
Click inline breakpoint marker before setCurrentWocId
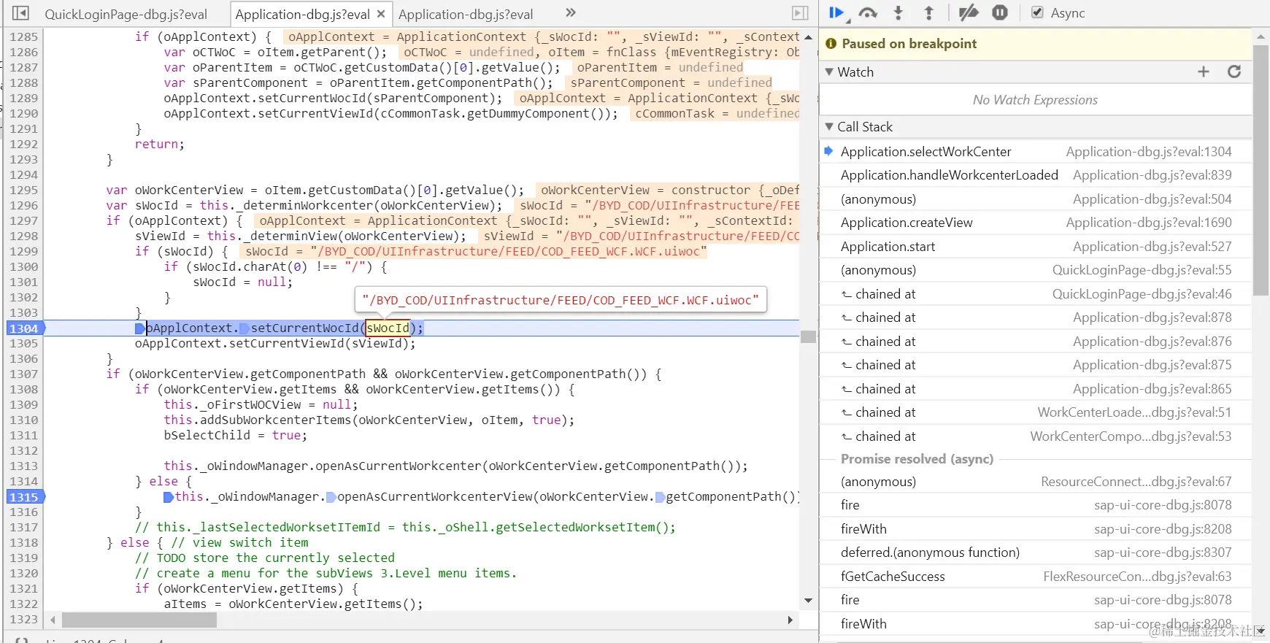[245, 328]
